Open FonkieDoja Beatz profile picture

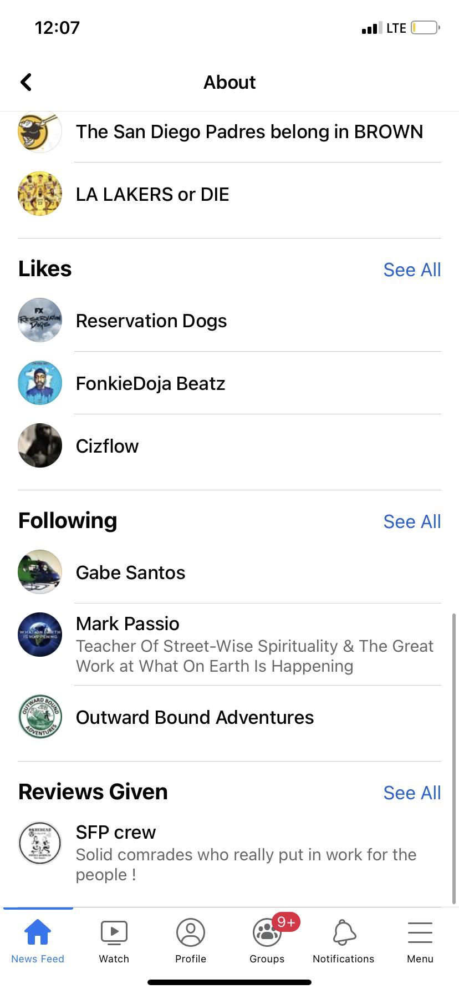pyautogui.click(x=40, y=383)
